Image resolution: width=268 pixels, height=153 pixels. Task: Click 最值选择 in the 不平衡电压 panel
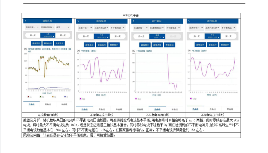tap(212, 45)
